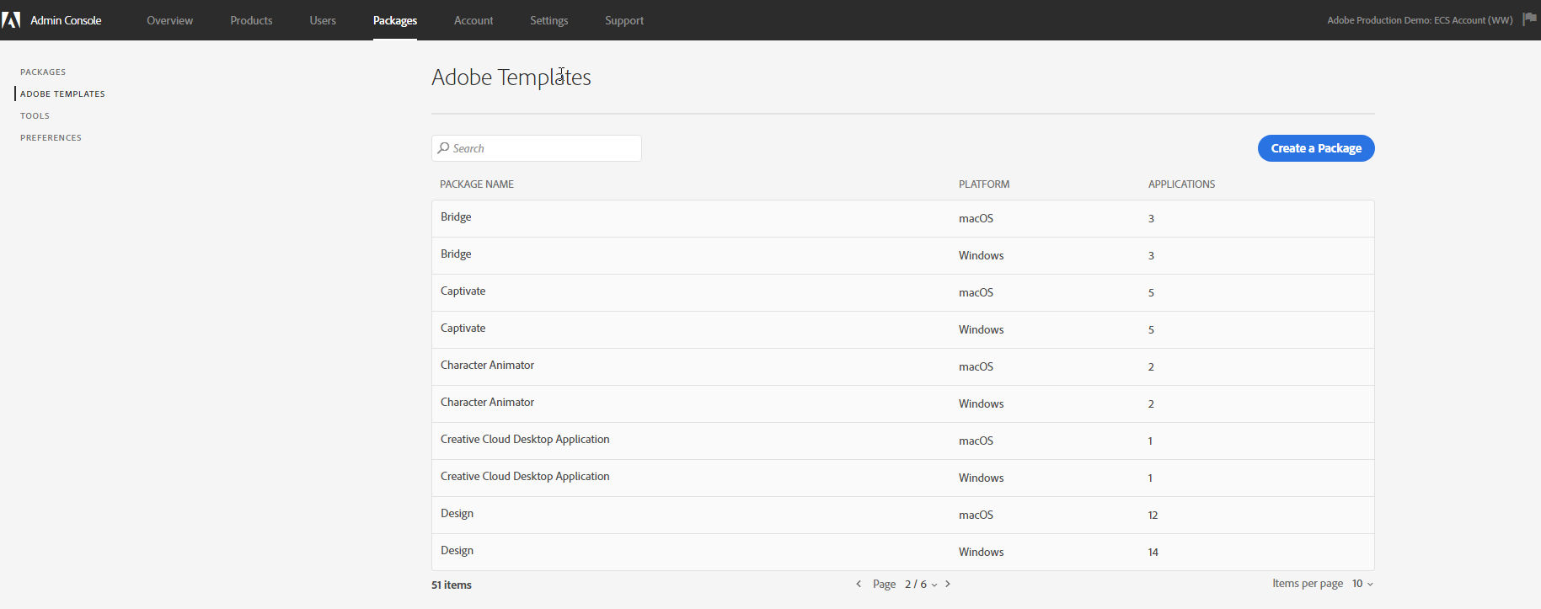Select the Character Animator Windows row
This screenshot has width=1541, height=609.
(x=902, y=403)
